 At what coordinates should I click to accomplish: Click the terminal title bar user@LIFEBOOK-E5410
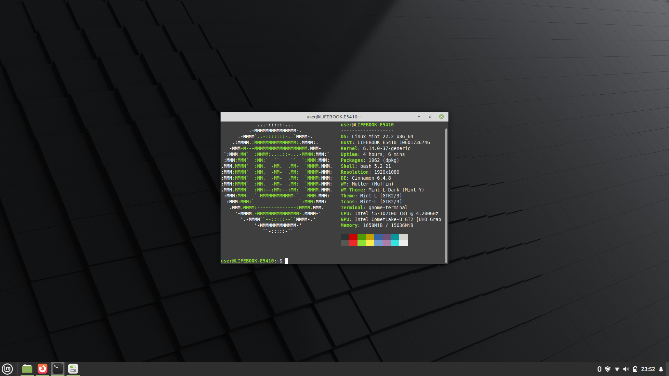point(334,117)
